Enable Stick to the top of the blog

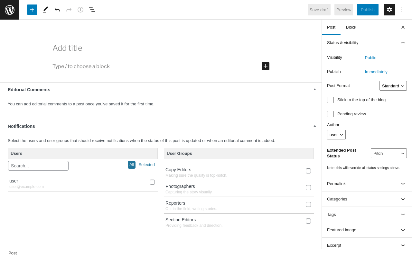(x=330, y=100)
